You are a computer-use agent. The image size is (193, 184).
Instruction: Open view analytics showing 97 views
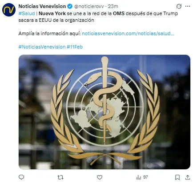(x=142, y=177)
